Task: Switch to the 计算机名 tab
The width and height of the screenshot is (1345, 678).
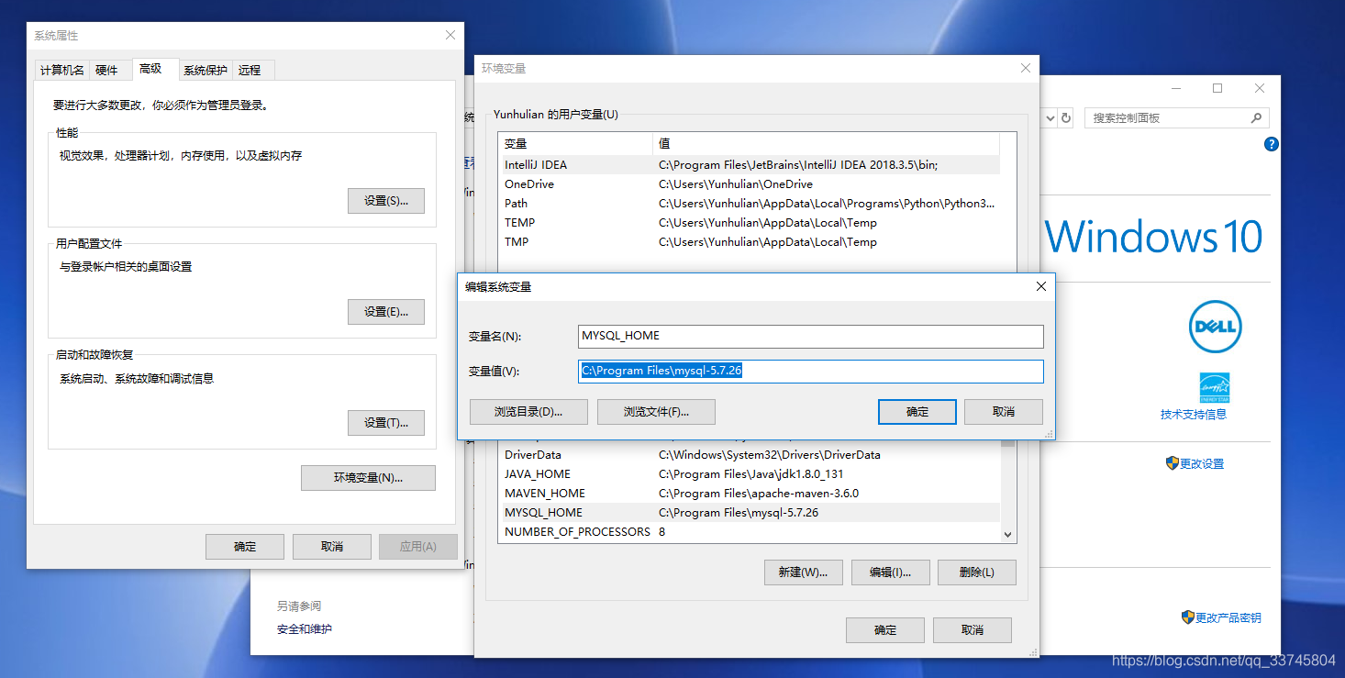Action: 61,70
